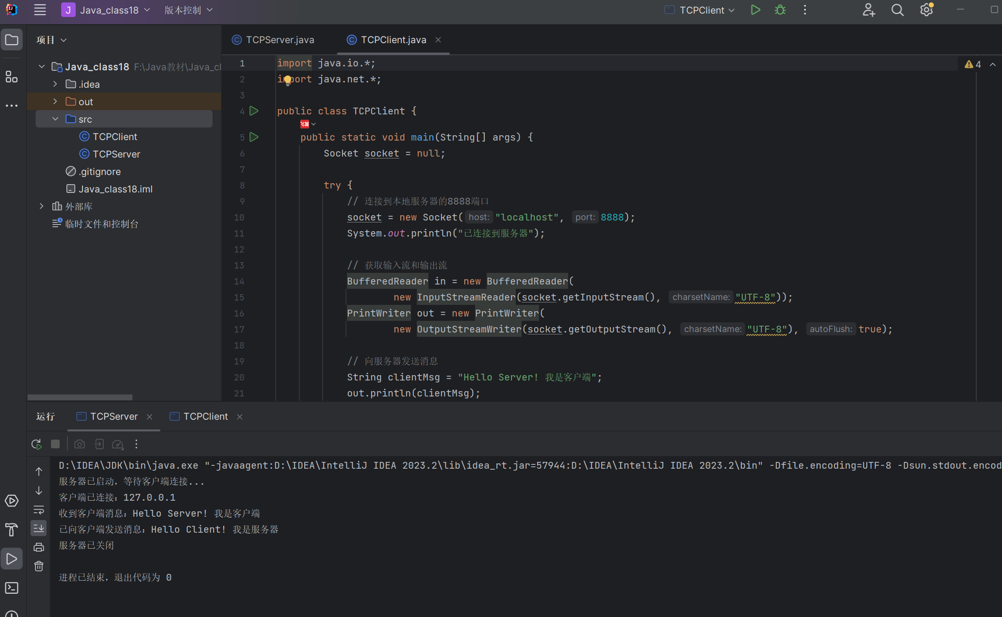Clear console output with trash icon

tap(39, 566)
